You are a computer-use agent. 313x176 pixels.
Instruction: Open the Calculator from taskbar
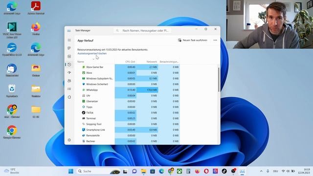click(x=188, y=171)
